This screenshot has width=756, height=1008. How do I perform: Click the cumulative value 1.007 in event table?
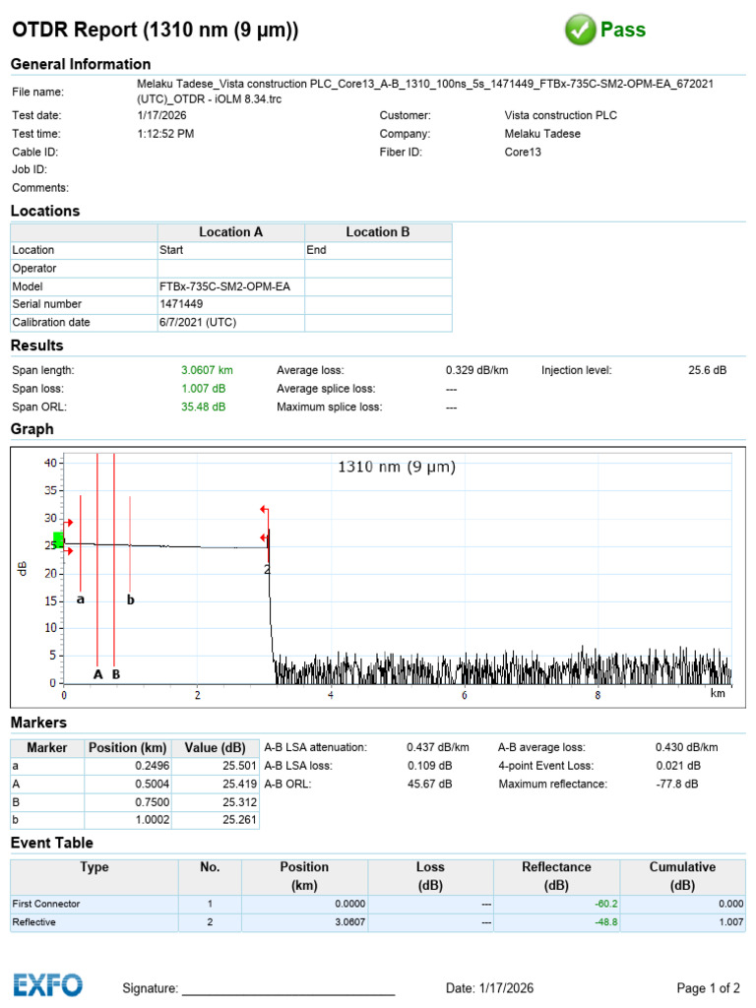pos(731,921)
